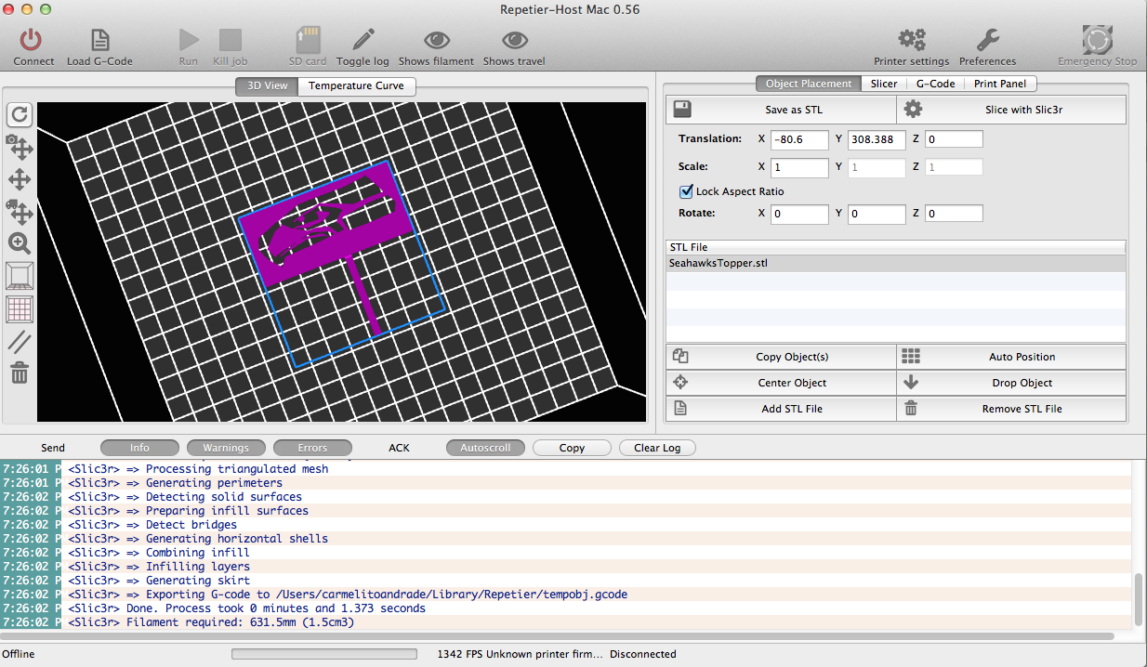1147x667 pixels.
Task: Click Drop Object button
Action: [1011, 383]
